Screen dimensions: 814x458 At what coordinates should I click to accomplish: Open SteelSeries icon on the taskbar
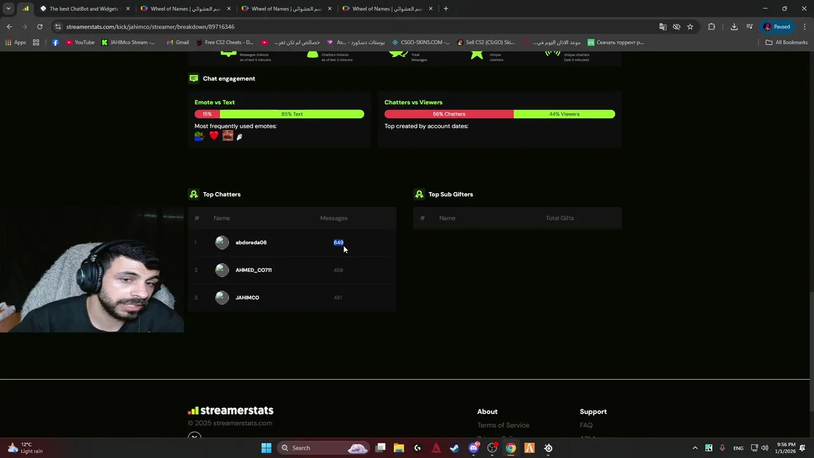(x=548, y=448)
